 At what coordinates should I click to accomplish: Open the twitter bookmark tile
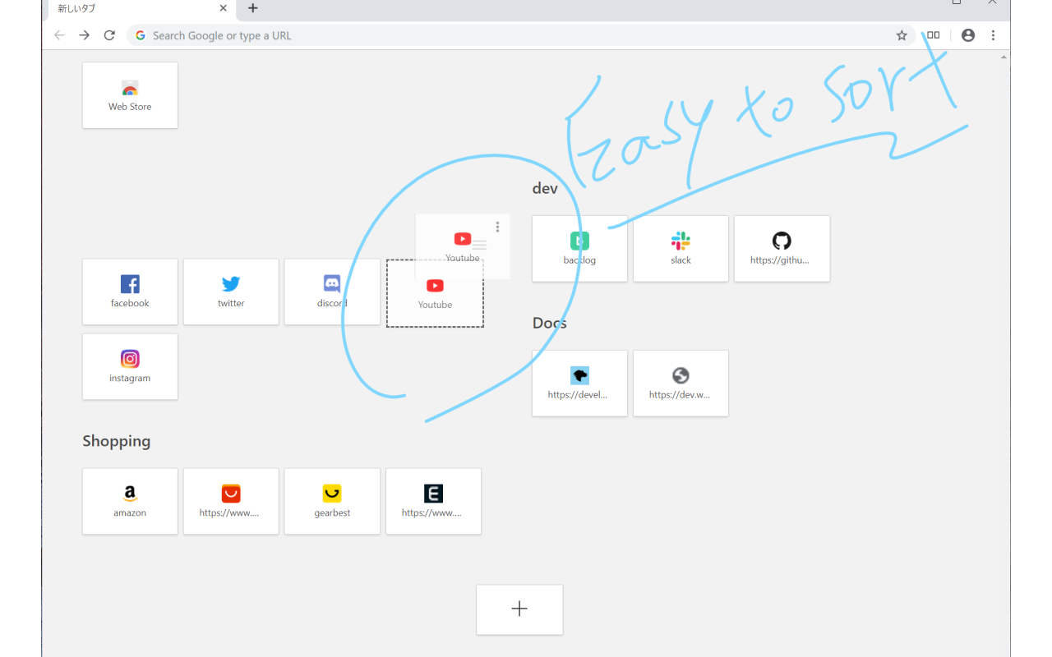point(231,292)
